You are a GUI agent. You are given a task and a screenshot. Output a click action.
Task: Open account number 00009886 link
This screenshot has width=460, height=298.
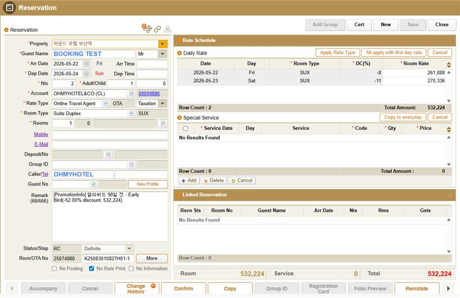click(x=148, y=94)
